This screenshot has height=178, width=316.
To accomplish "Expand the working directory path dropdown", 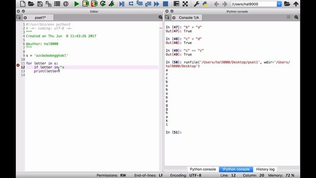I will coord(279,4).
